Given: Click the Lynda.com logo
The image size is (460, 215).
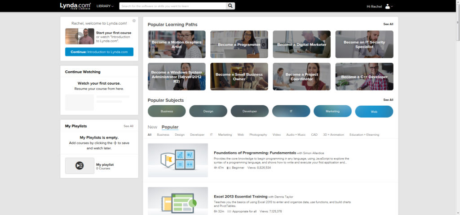Looking at the screenshot, I should tap(76, 6).
